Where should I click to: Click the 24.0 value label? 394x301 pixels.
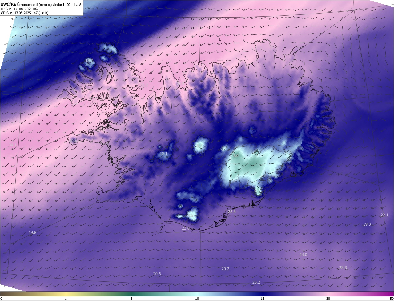[x=303, y=255]
